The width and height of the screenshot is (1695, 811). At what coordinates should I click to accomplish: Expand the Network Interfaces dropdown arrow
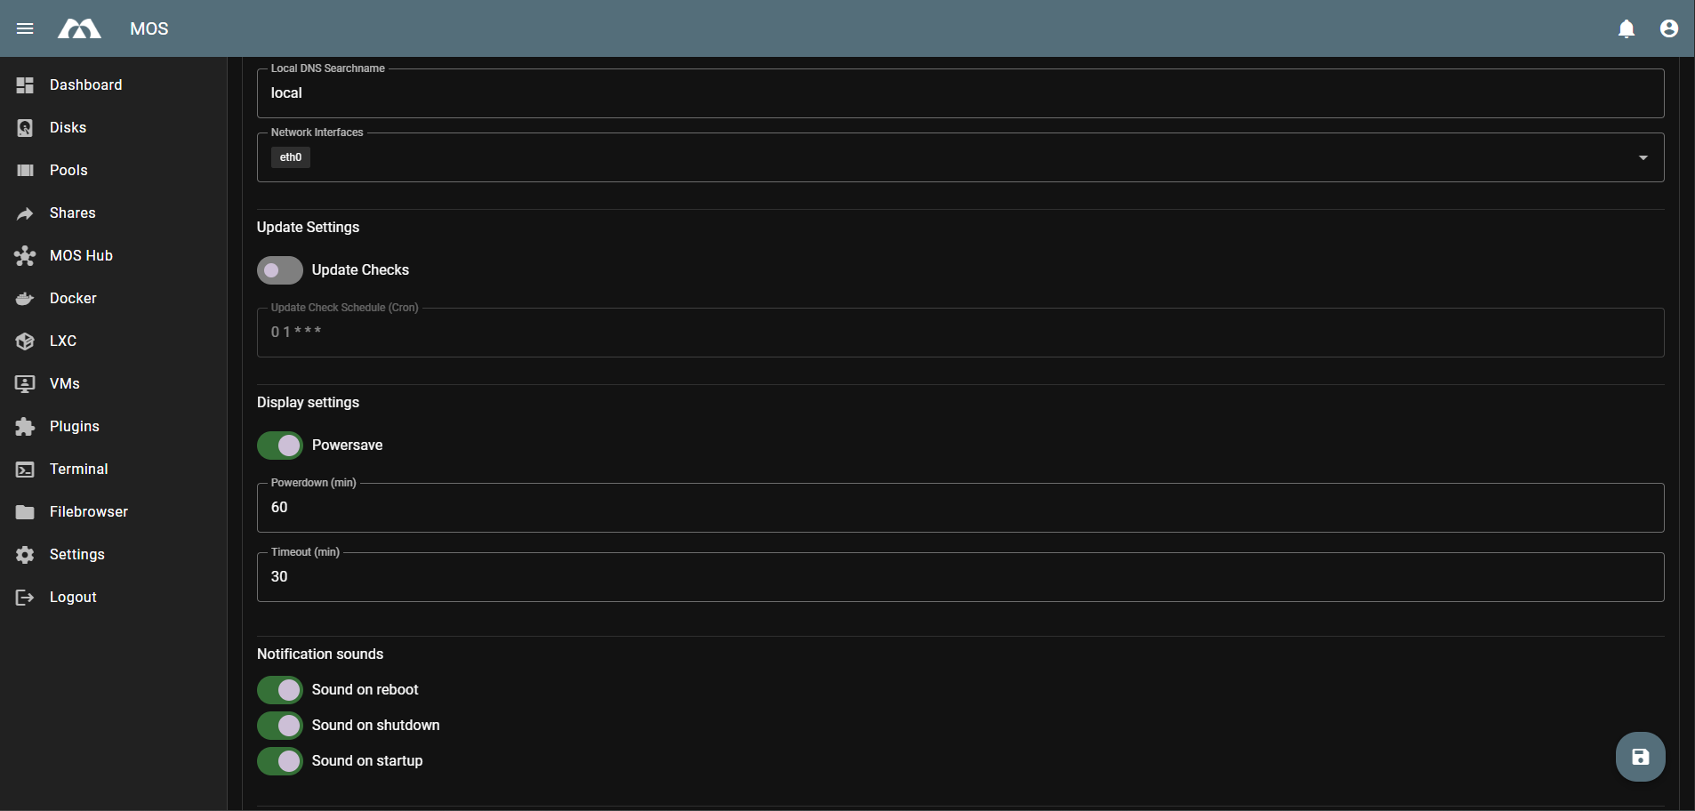[1643, 157]
